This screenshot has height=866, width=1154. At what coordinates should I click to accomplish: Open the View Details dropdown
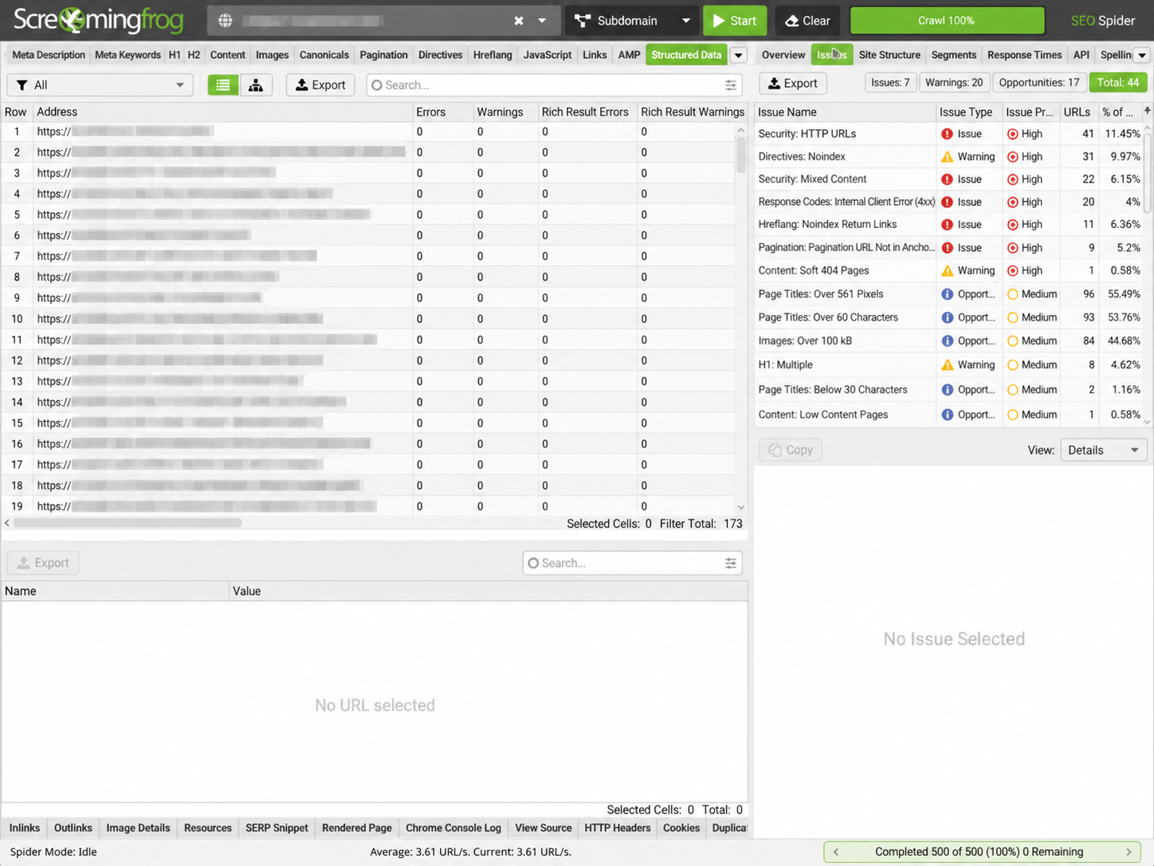pos(1104,451)
